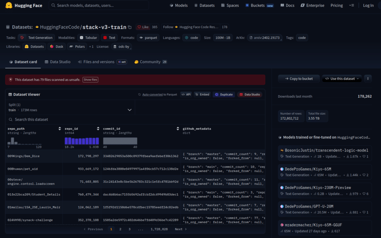Open DedeProGames/Kiyo-65M model card
Image resolution: width=381 pixels, height=238 pixels.
[324, 172]
